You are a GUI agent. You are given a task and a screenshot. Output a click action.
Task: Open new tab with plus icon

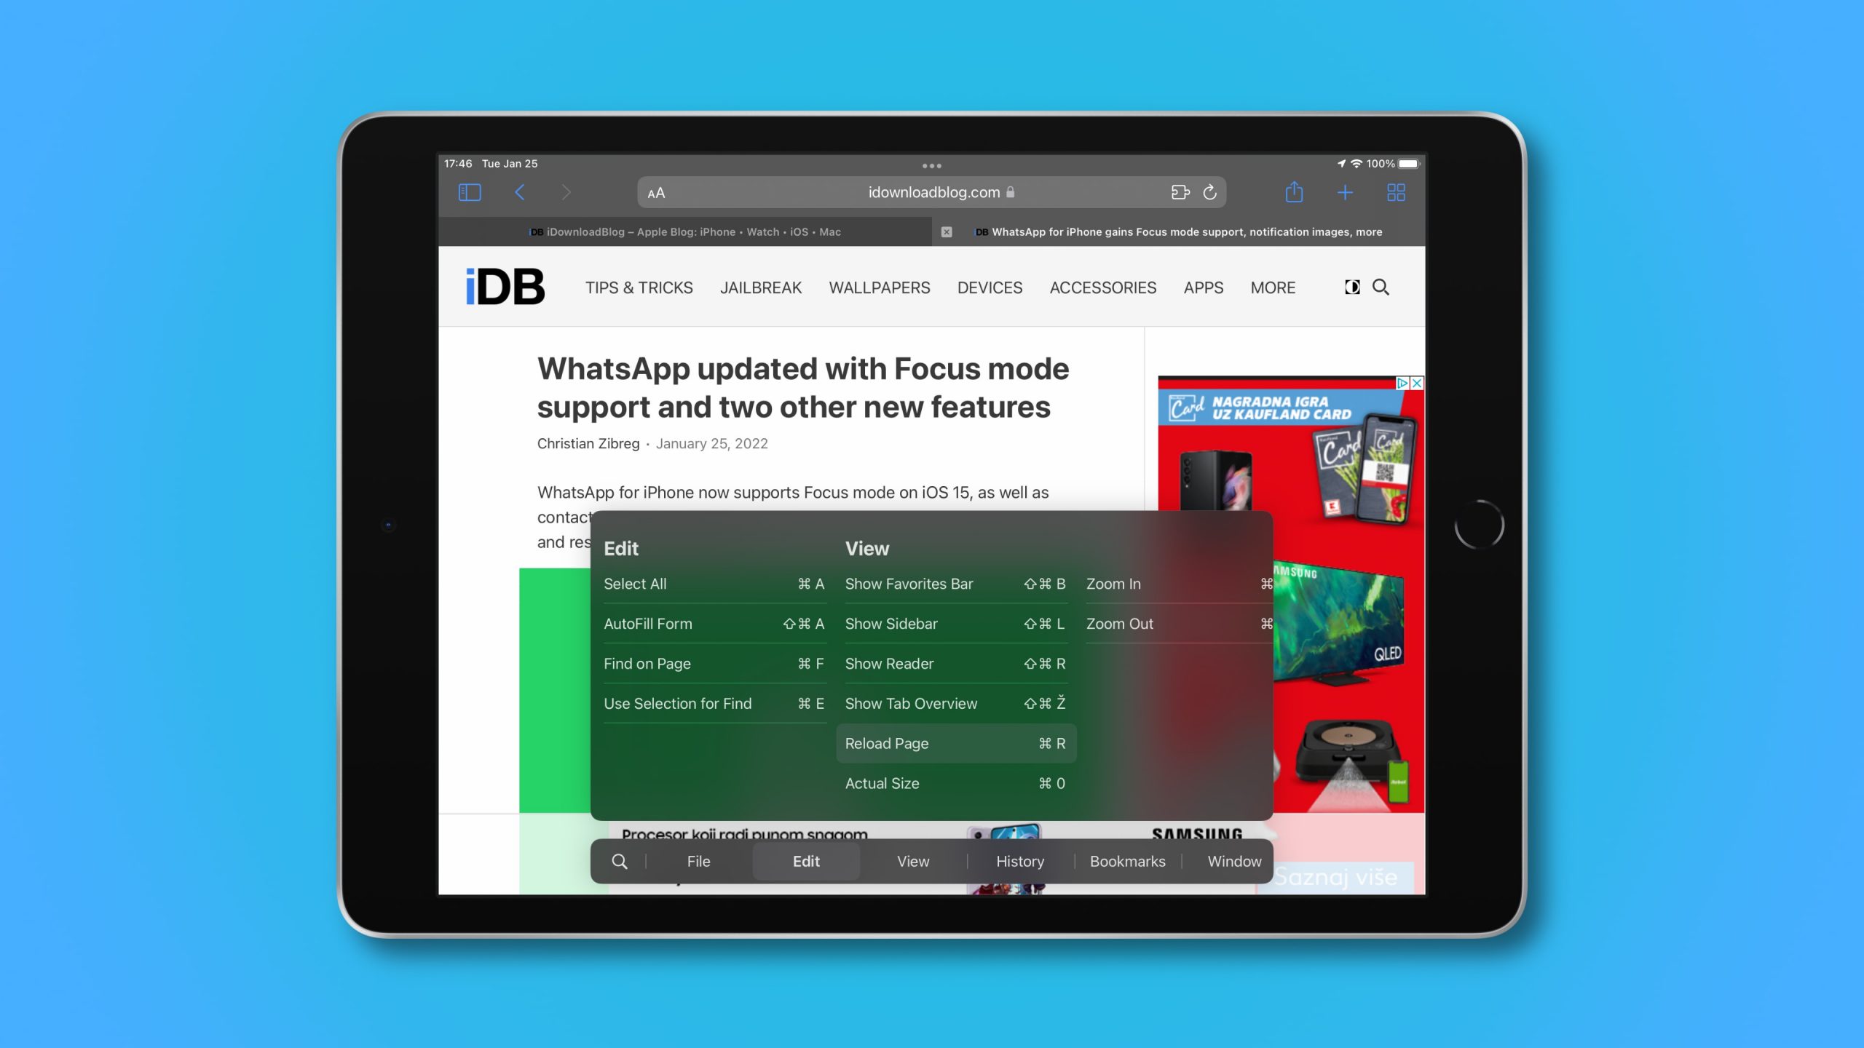point(1344,192)
